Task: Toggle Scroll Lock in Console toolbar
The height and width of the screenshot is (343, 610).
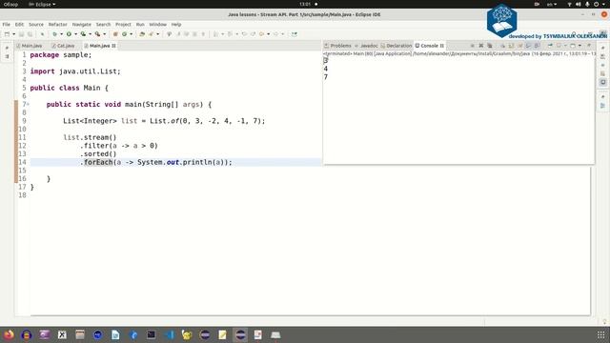Action: coord(511,46)
